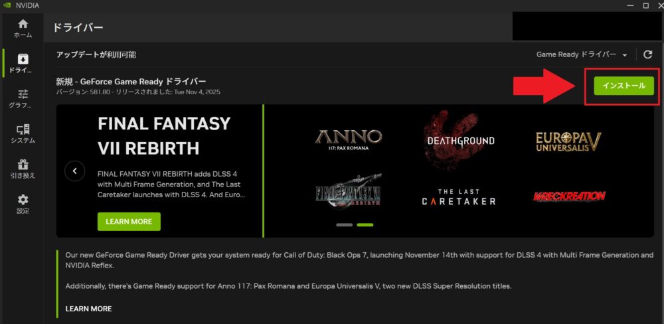Open the Redeem (引き換え) gift icon

[23, 169]
